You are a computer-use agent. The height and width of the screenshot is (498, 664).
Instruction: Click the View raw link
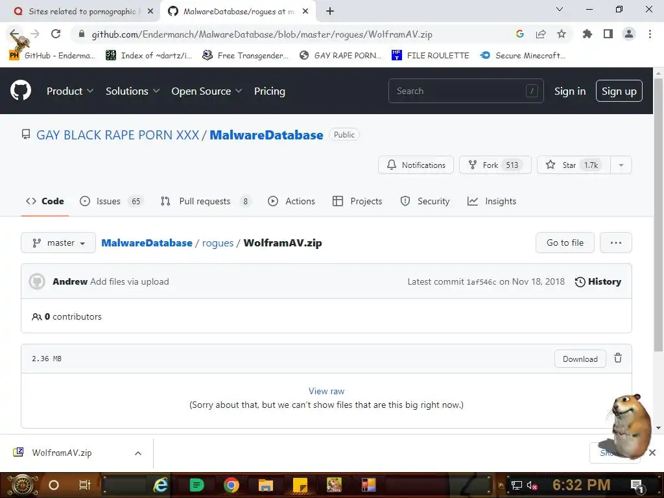[327, 391]
